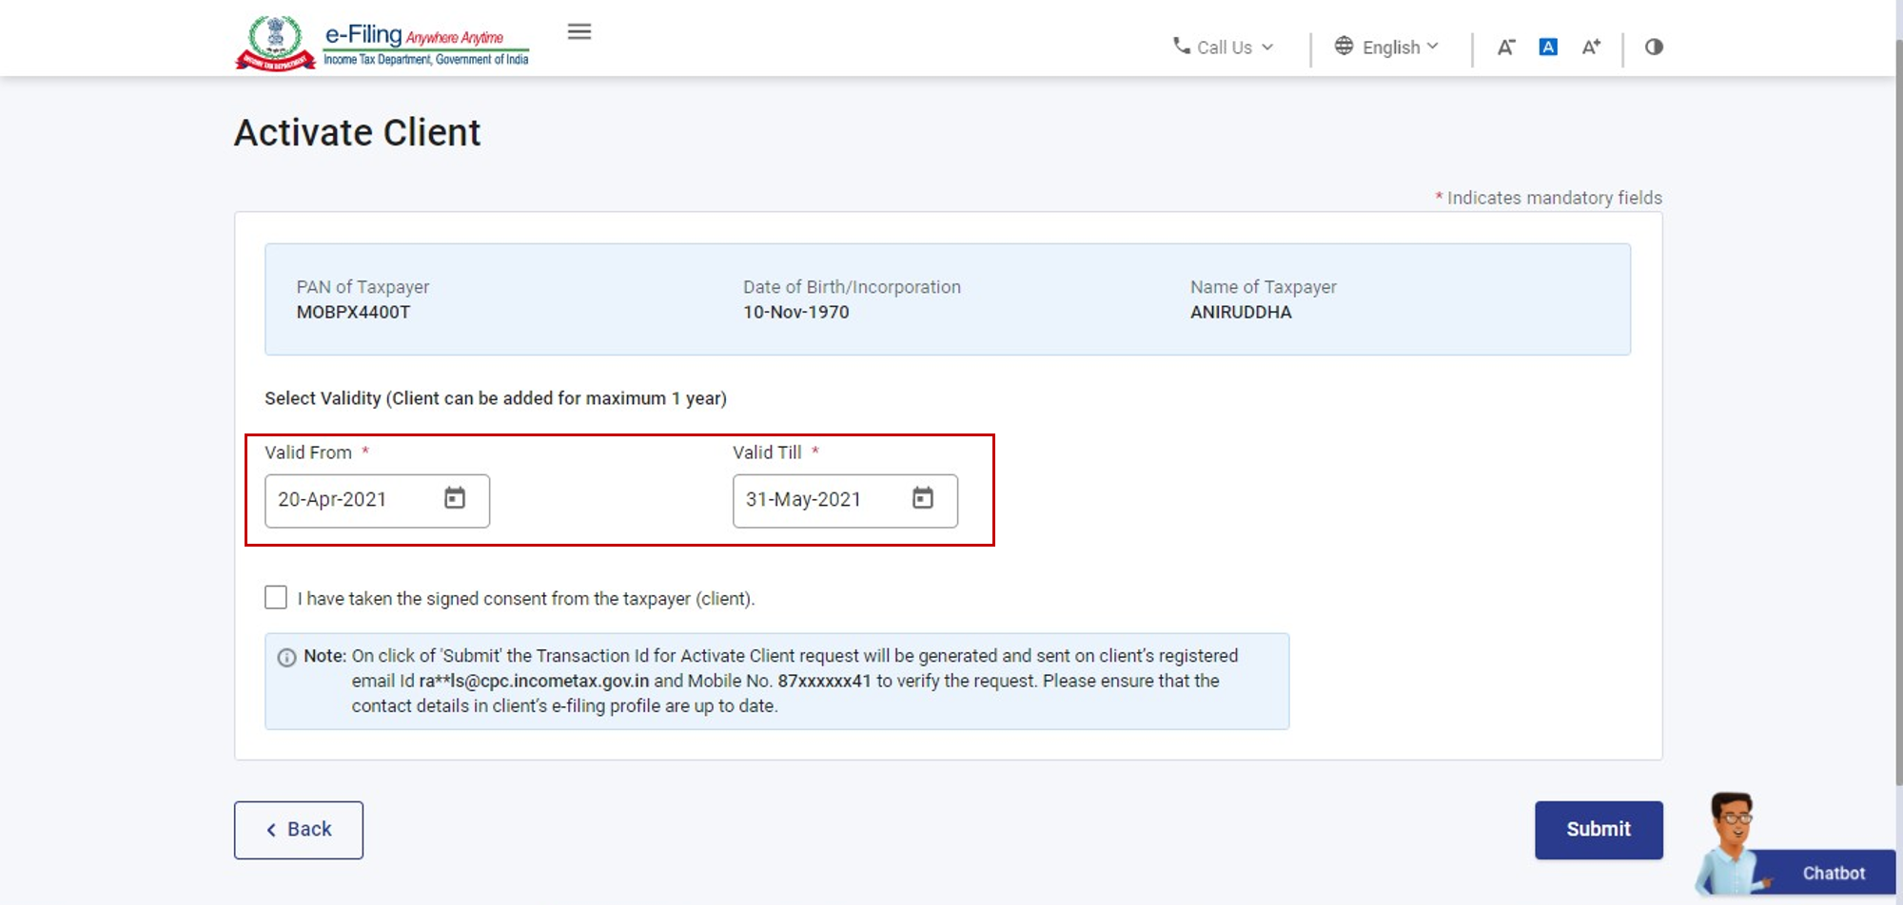The width and height of the screenshot is (1903, 905).
Task: Open the Valid From calendar picker
Action: (455, 498)
